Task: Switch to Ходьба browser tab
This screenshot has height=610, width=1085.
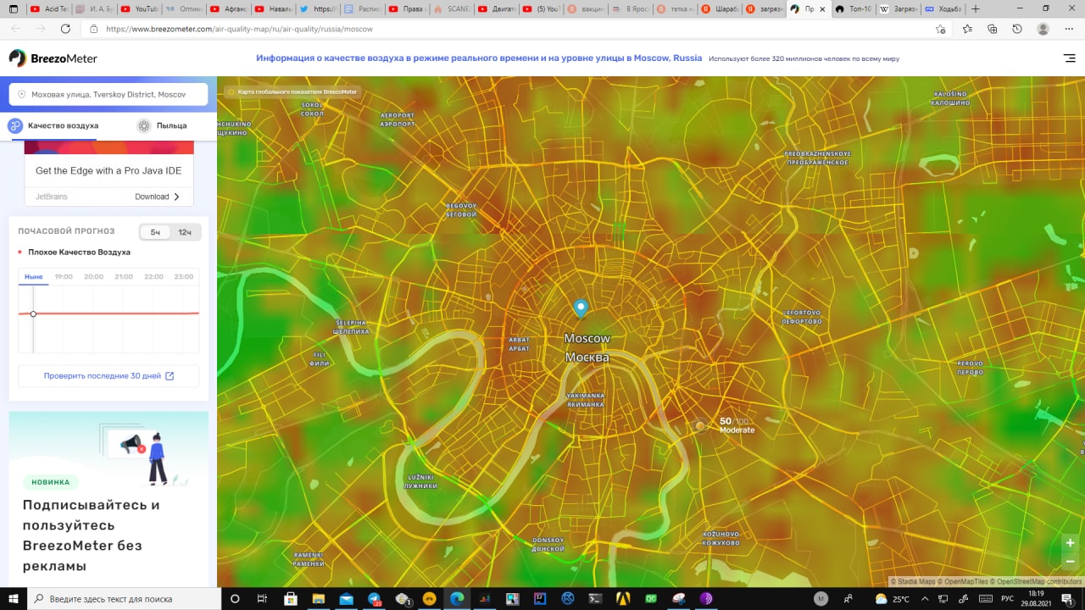Action: pyautogui.click(x=943, y=8)
